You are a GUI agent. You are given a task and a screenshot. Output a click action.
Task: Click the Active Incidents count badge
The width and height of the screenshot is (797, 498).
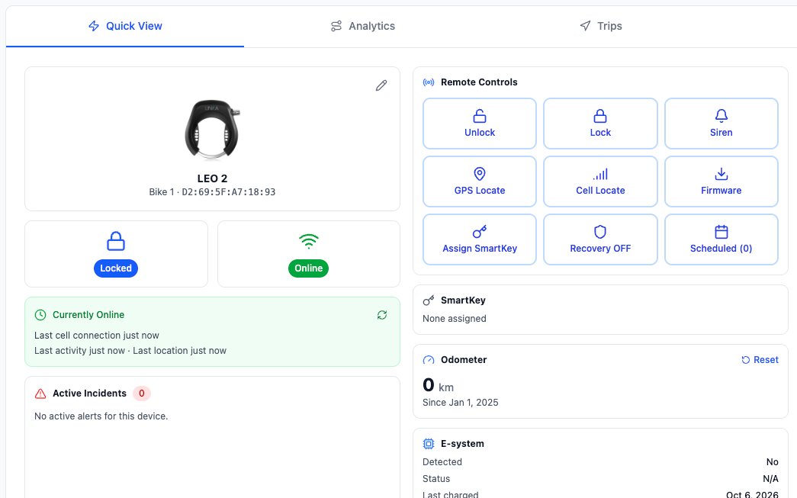click(142, 394)
